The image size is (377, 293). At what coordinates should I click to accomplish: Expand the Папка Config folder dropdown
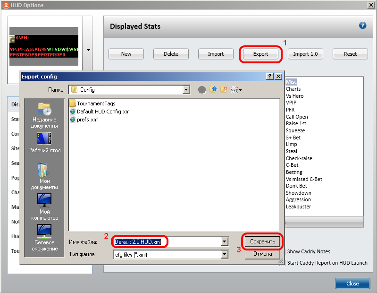tap(186, 90)
